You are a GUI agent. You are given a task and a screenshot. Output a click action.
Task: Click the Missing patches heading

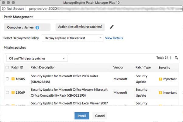click(x=15, y=47)
